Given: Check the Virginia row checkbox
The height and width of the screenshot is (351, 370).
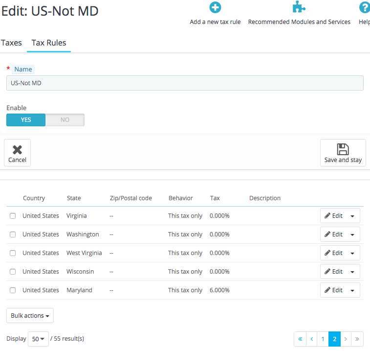Looking at the screenshot, I should point(13,216).
